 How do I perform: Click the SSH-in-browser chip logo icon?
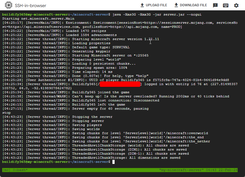coord(8,5)
